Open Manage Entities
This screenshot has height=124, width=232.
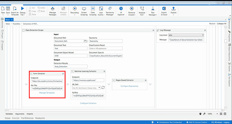(x=63, y=11)
